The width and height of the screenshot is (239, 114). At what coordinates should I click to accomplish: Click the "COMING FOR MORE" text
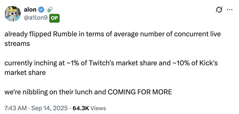coord(140,92)
